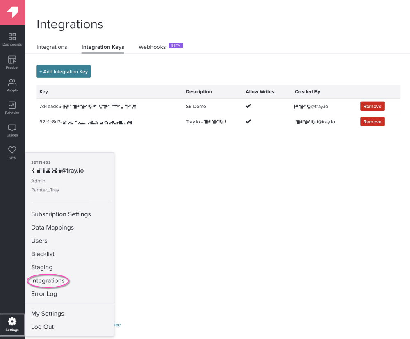Toggle Allow Writes for the Tray.io key

click(x=248, y=121)
